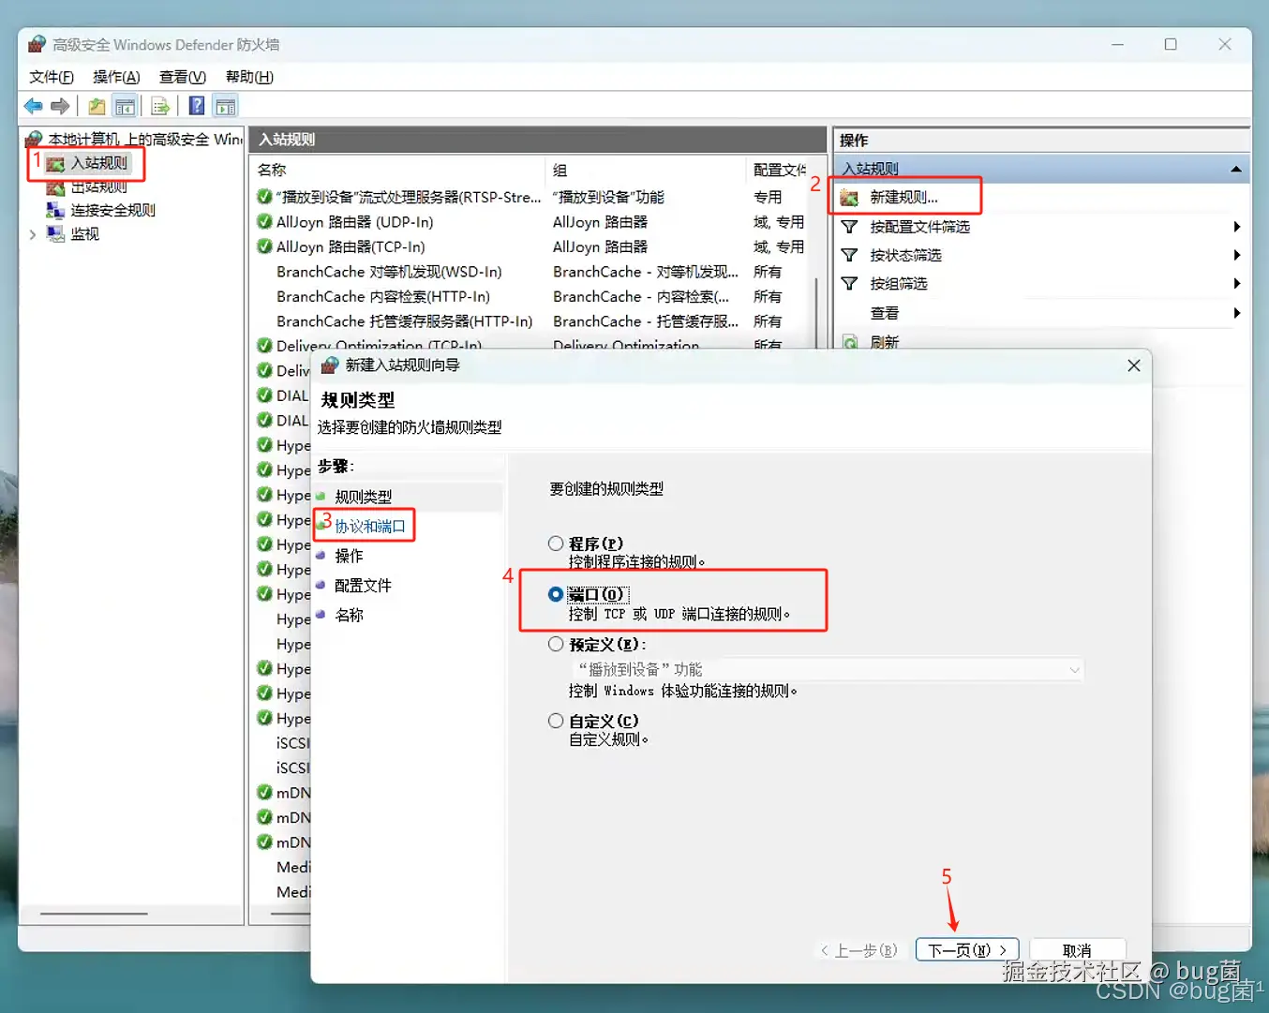Click the Back arrow toolbar icon

tap(34, 106)
